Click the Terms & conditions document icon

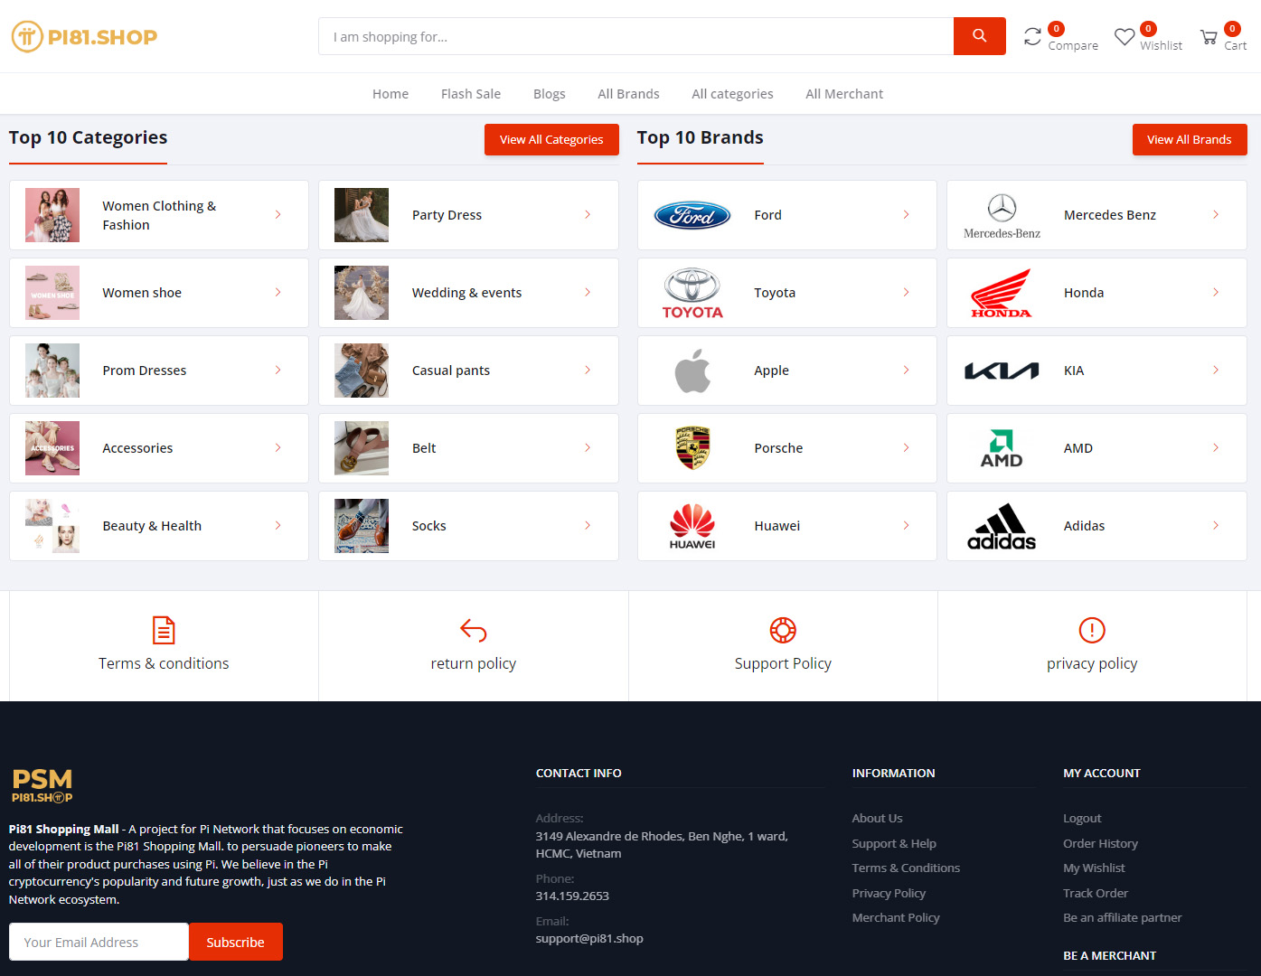coord(164,630)
